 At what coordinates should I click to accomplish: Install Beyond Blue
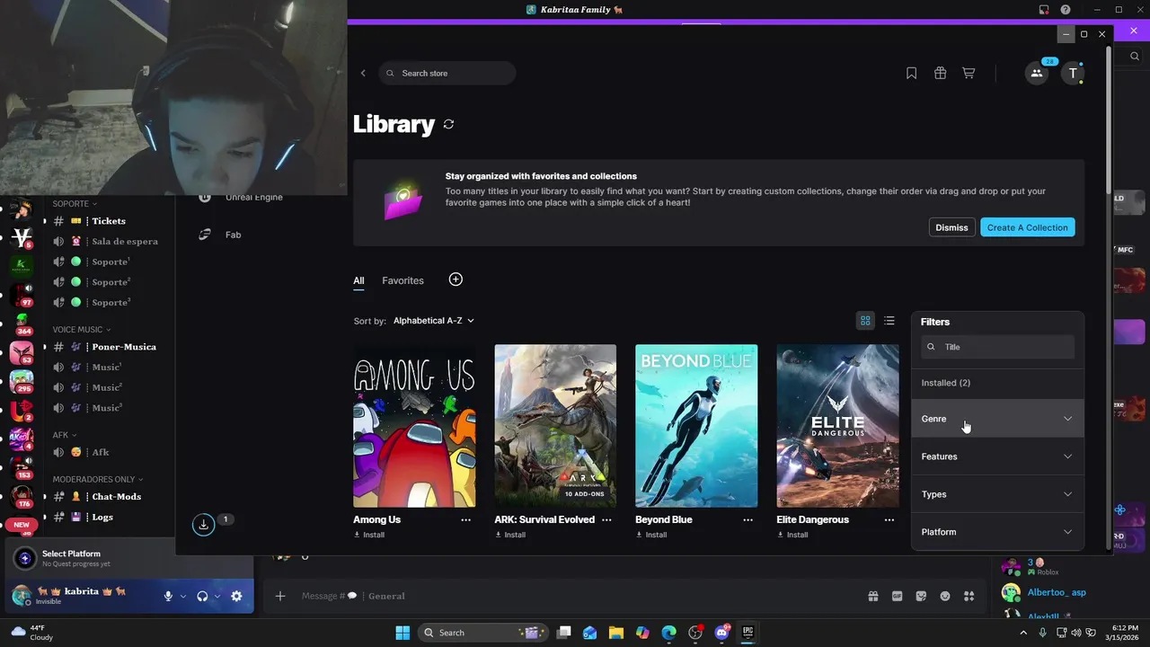coord(651,535)
